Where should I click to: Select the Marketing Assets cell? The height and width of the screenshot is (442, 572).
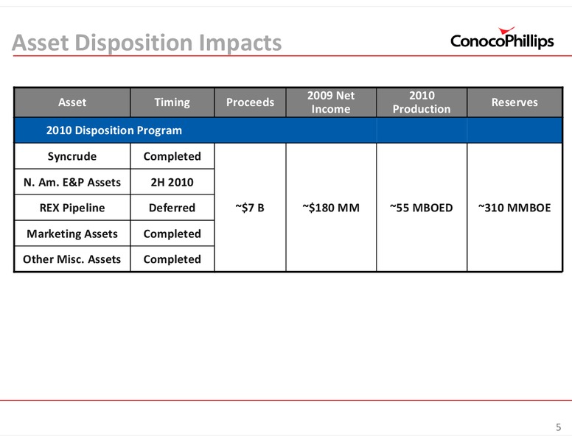[72, 234]
